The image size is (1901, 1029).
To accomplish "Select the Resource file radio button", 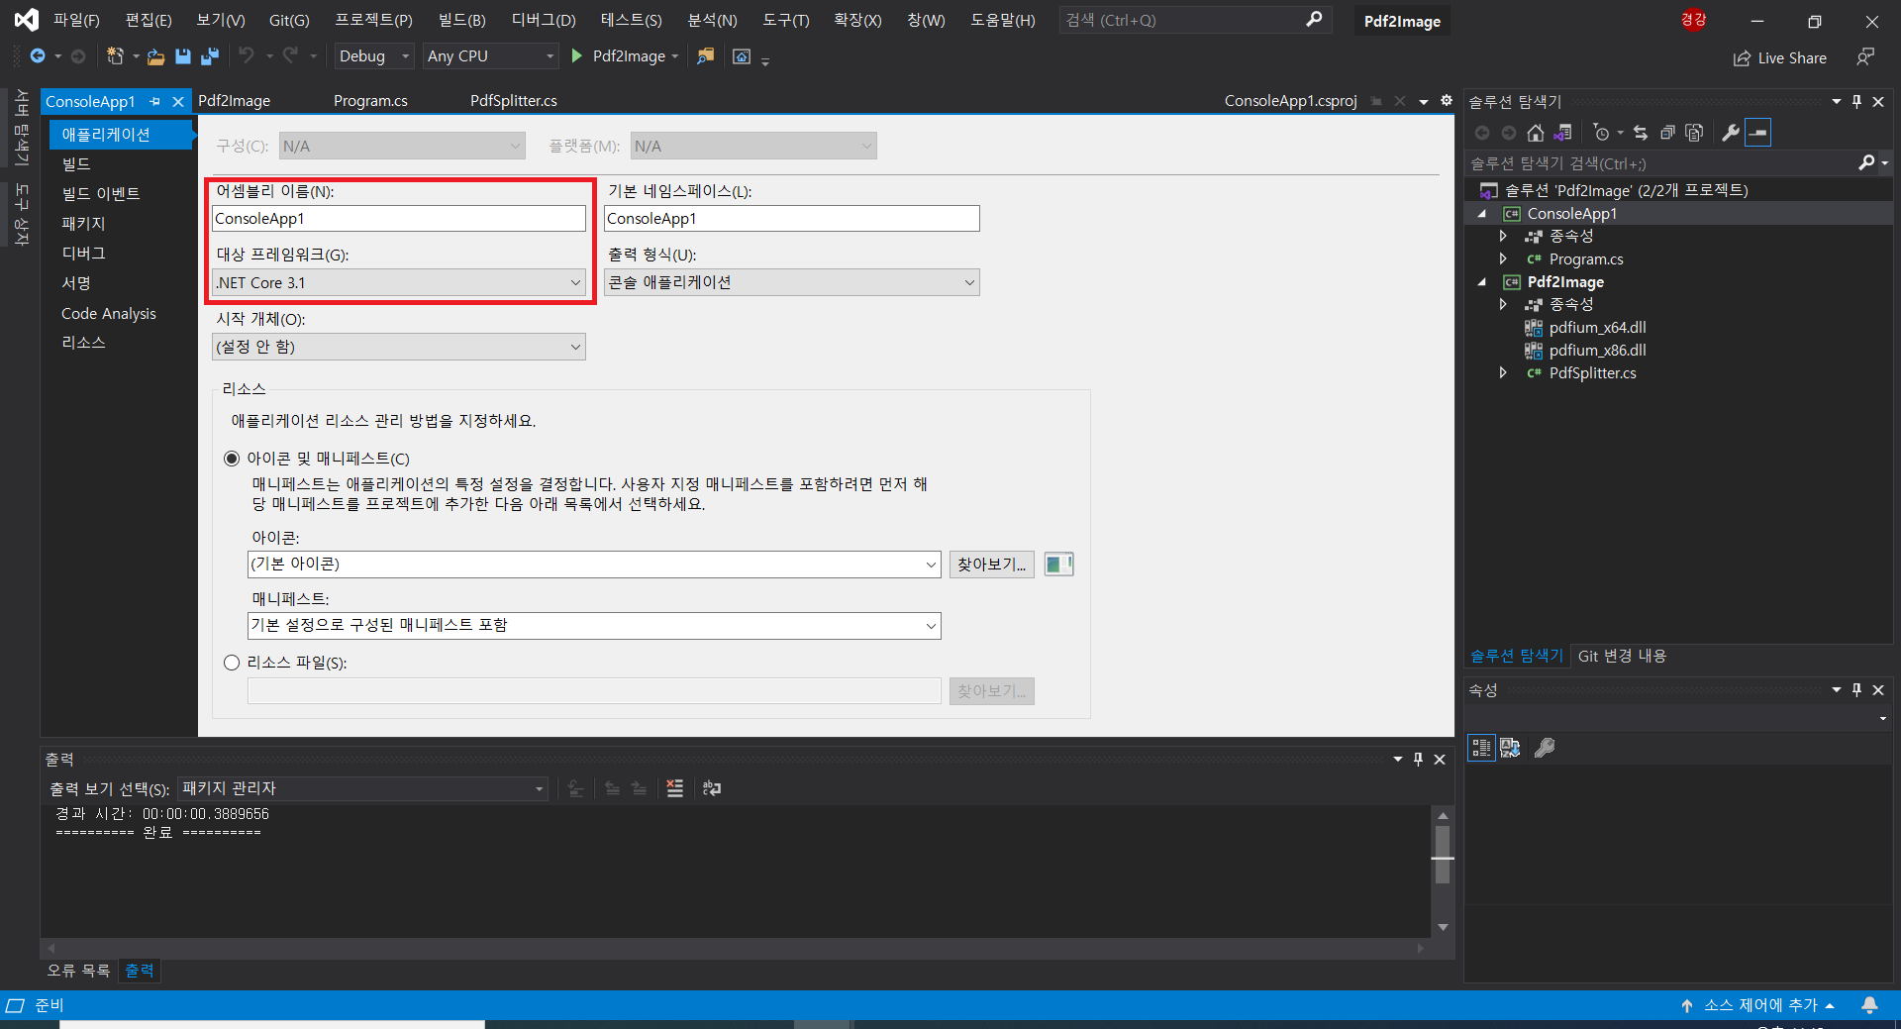I will [x=232, y=663].
